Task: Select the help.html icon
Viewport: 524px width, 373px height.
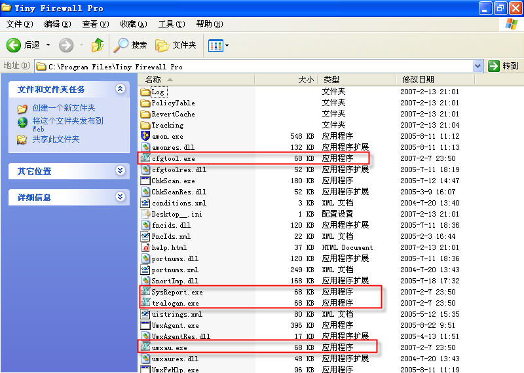Action: click(x=145, y=247)
